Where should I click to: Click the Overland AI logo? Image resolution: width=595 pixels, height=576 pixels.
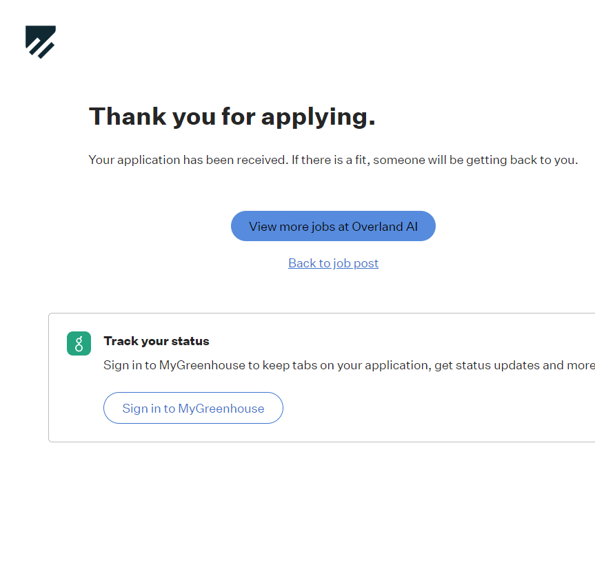click(41, 41)
